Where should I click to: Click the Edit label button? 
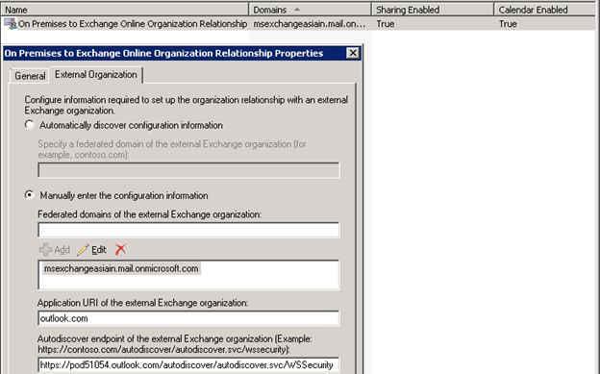pos(99,250)
